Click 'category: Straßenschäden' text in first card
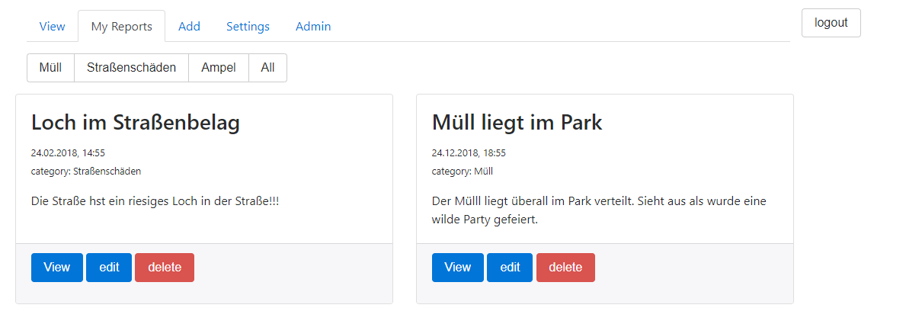Image resolution: width=906 pixels, height=324 pixels. [x=86, y=172]
